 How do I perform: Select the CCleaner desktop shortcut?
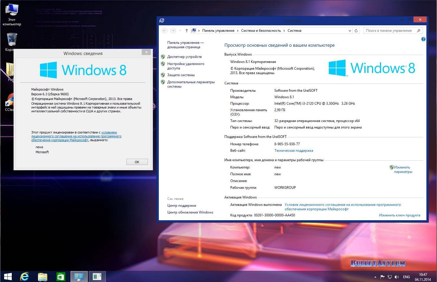point(10,102)
